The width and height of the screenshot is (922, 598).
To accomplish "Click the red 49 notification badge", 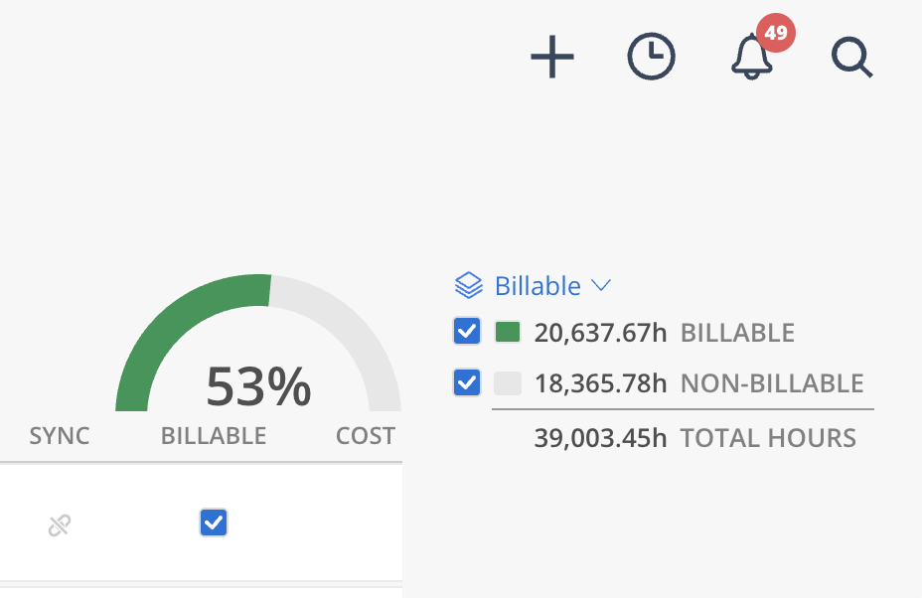I will (776, 34).
